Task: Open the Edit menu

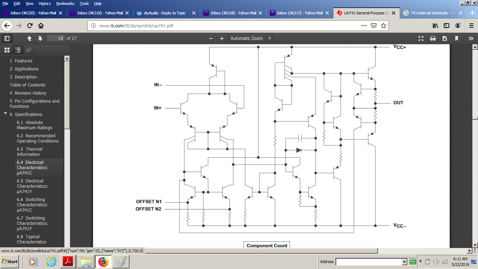Action: [x=17, y=4]
